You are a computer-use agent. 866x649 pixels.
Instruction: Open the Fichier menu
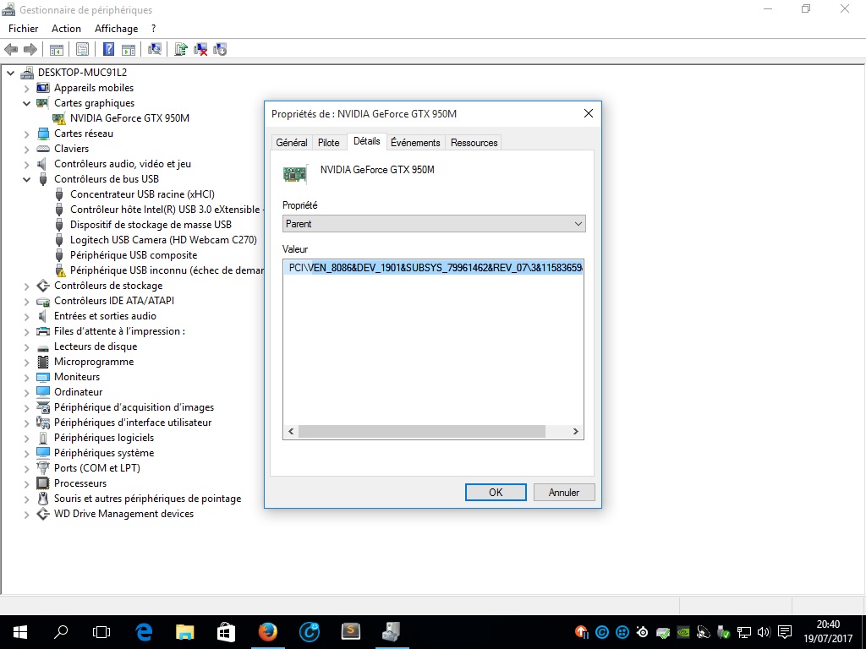pos(23,29)
